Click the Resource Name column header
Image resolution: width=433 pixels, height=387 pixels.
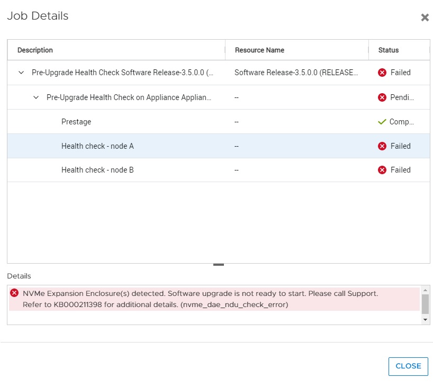pos(258,50)
